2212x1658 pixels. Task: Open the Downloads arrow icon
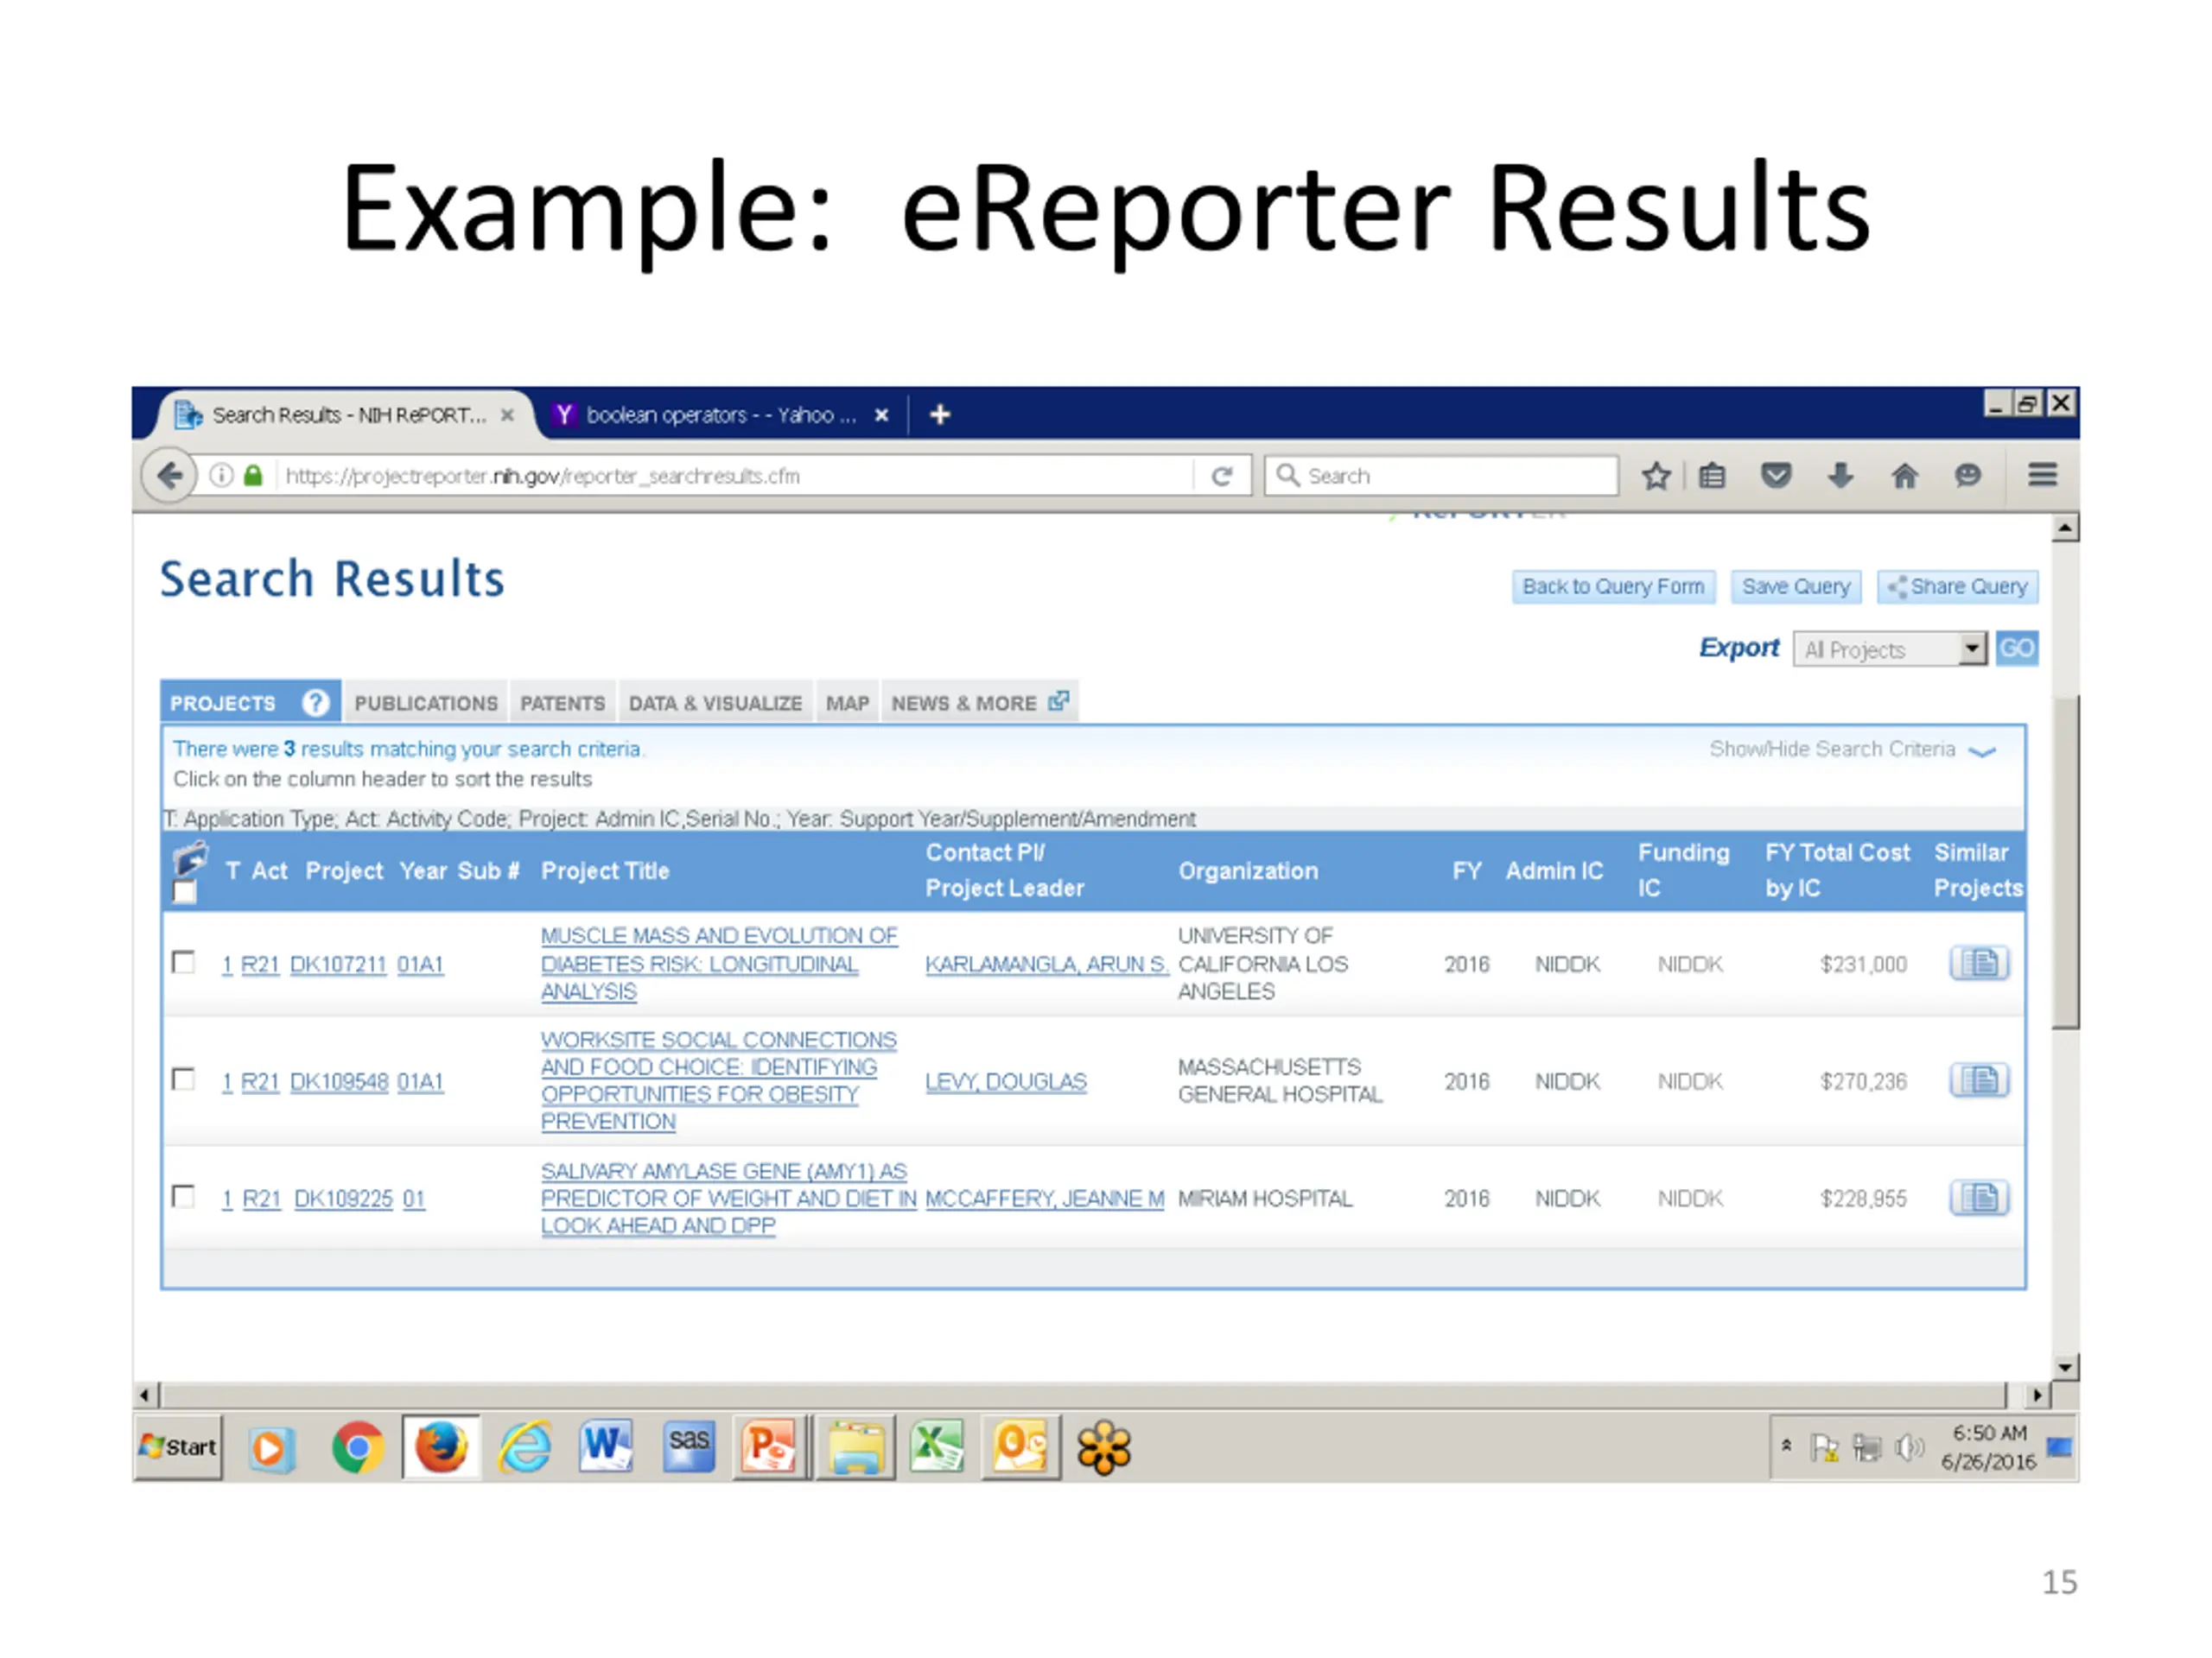point(1840,476)
